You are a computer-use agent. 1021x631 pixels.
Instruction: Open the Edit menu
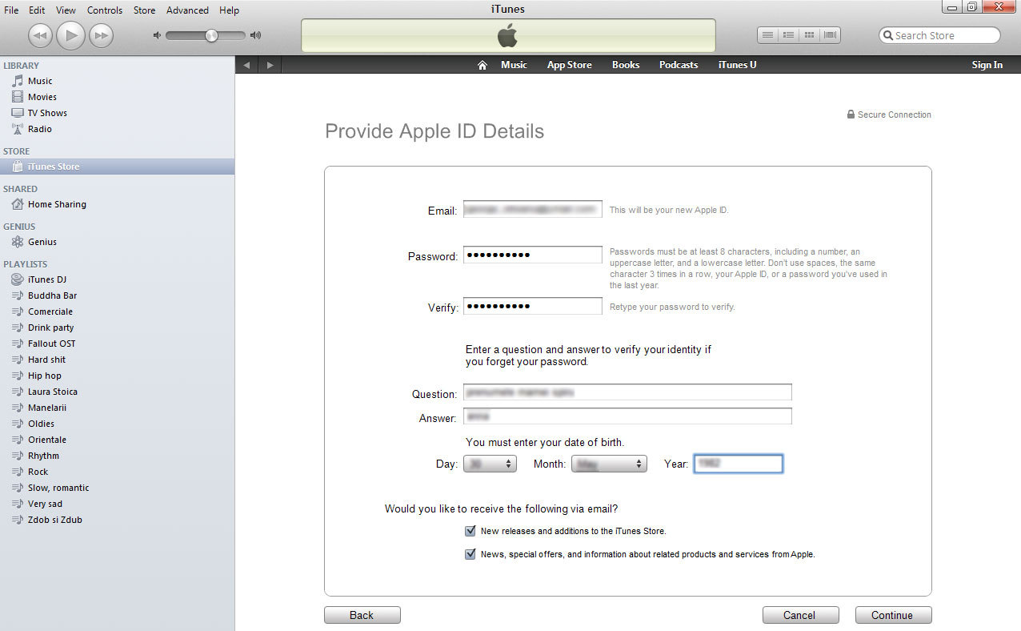tap(37, 10)
